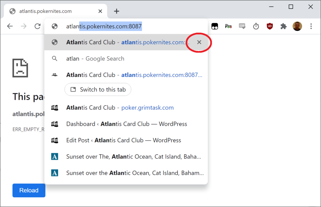Close the atlantis.pokernites.com tab
The height and width of the screenshot is (207, 321).
pyautogui.click(x=100, y=11)
